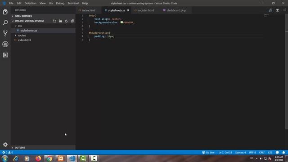Image resolution: width=288 pixels, height=162 pixels.
Task: Open the Edit menu
Action: 19,3
